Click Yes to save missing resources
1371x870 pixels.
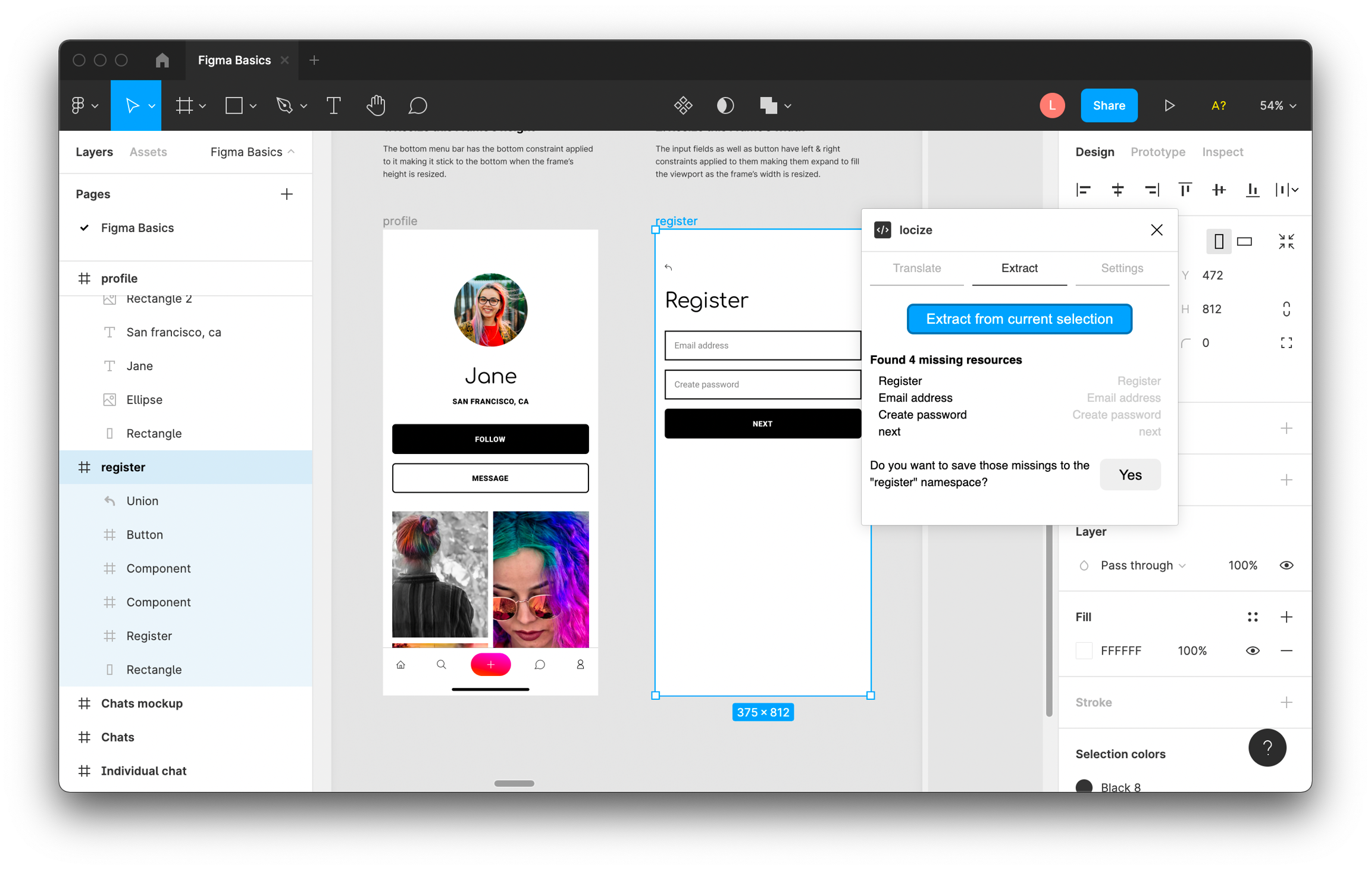pos(1129,474)
